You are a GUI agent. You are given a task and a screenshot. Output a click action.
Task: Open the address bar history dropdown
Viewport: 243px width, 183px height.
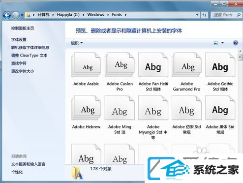click(x=197, y=15)
